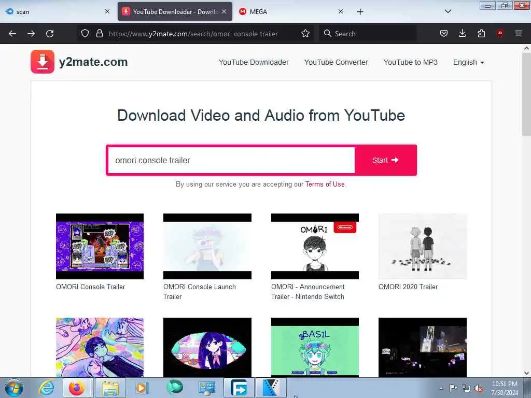
Task: Click the y2mate red download logo
Action: point(43,62)
